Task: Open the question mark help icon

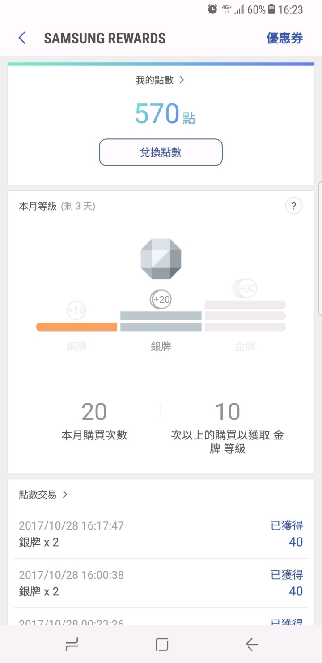Action: pos(294,206)
